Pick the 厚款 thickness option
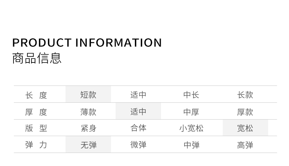This screenshot has height=166, width=289. [x=245, y=112]
